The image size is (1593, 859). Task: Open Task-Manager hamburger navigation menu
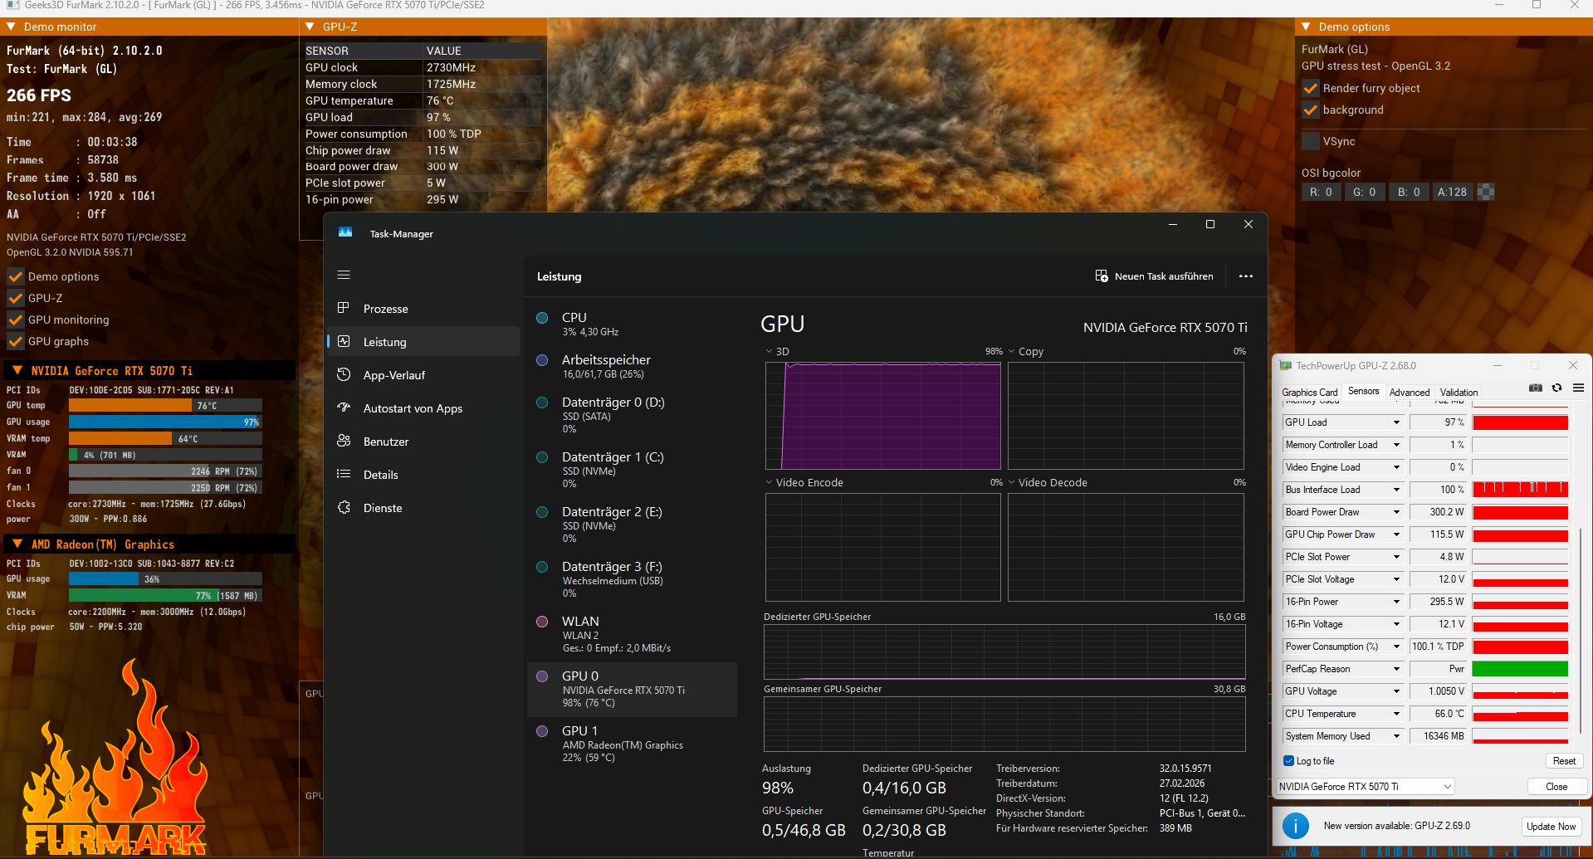click(344, 275)
